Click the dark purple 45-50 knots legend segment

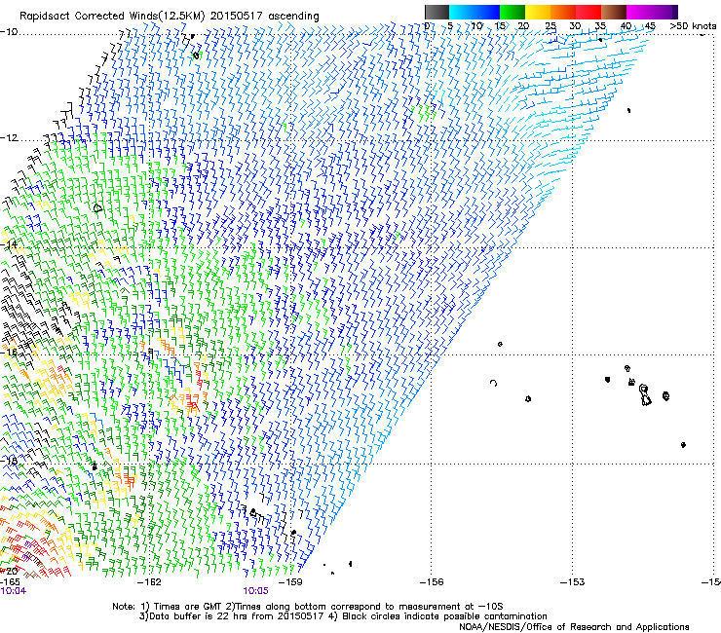[664, 12]
